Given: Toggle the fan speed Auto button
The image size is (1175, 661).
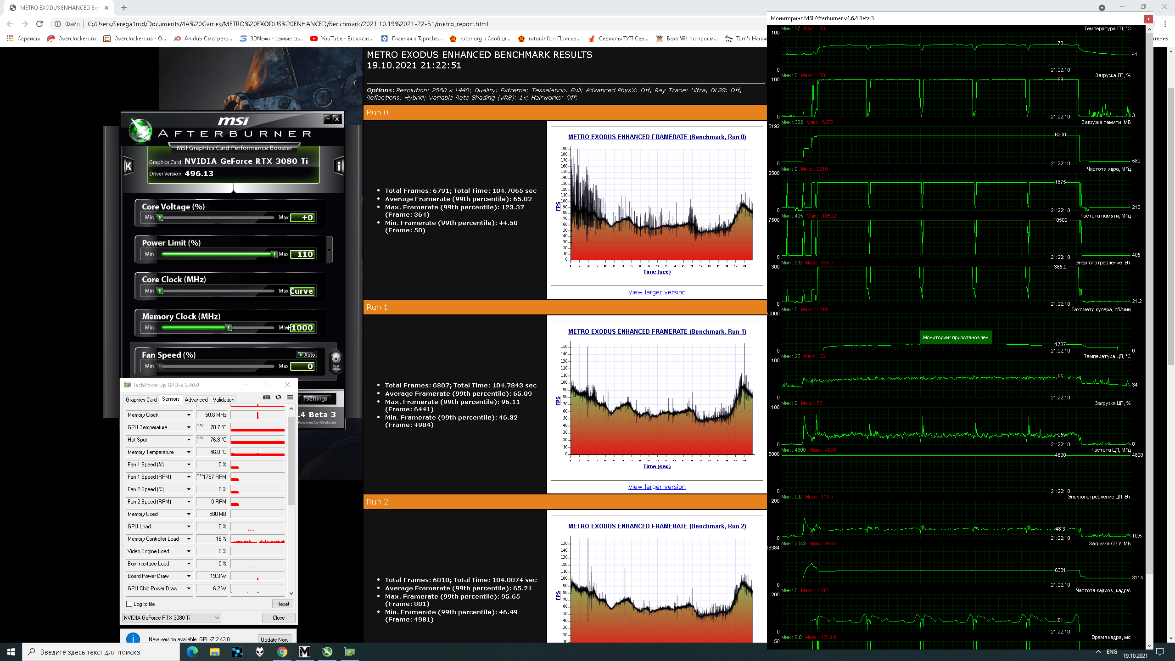Looking at the screenshot, I should click(x=307, y=354).
